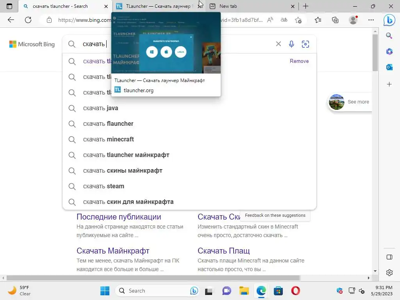The height and width of the screenshot is (300, 400).
Task: Open the profile avatar icon
Action: [x=353, y=20]
